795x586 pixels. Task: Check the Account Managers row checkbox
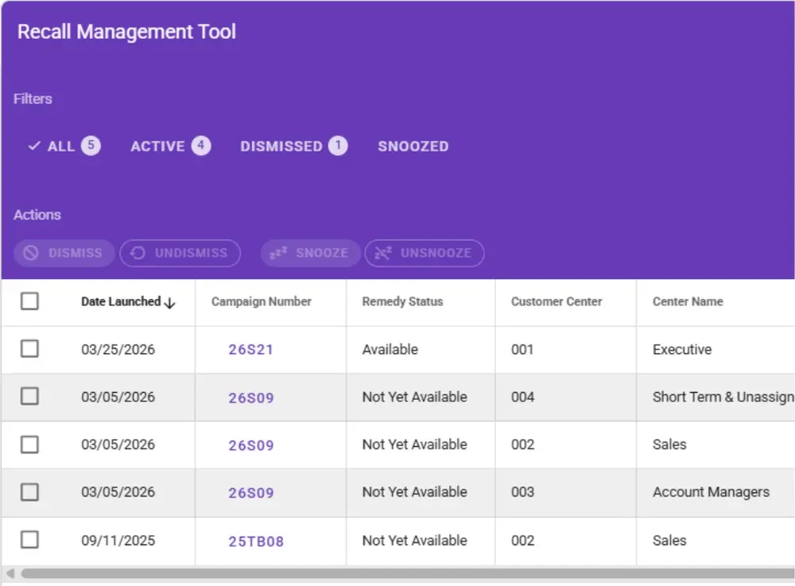coord(29,491)
